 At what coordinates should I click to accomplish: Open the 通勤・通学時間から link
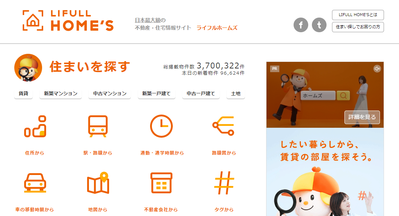point(162,153)
